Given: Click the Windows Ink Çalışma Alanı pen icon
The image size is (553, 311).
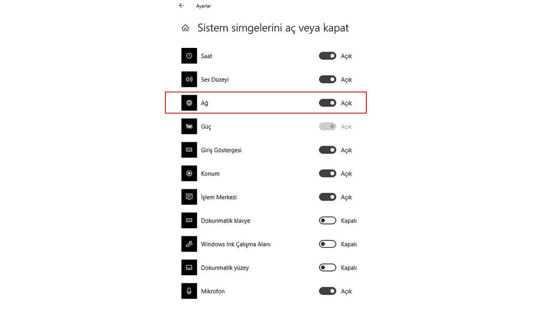Looking at the screenshot, I should 189,244.
